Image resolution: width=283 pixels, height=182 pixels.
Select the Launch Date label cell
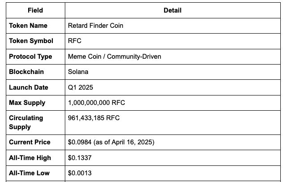(x=35, y=87)
